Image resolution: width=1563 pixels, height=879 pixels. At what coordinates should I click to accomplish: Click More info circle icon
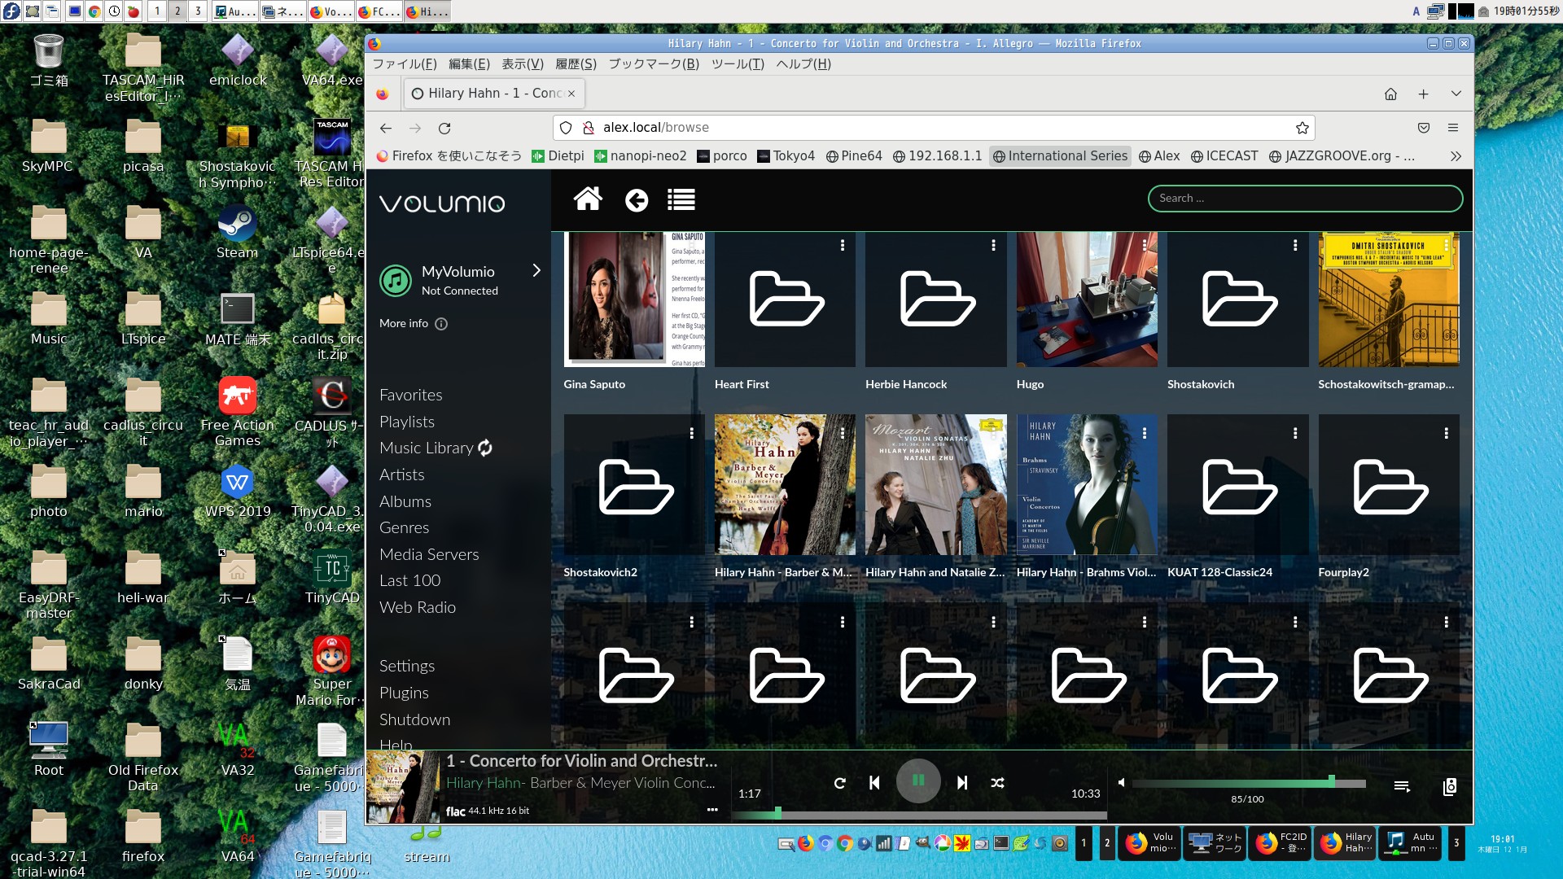[x=441, y=324]
